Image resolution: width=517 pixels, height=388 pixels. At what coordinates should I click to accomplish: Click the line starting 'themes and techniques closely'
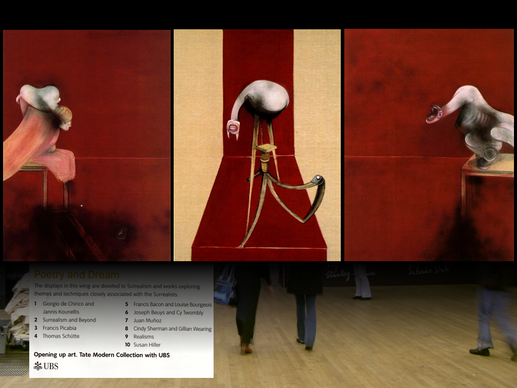click(x=106, y=294)
